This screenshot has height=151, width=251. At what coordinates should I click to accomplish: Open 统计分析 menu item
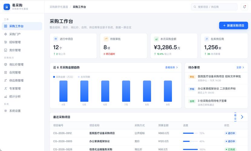click(22, 96)
